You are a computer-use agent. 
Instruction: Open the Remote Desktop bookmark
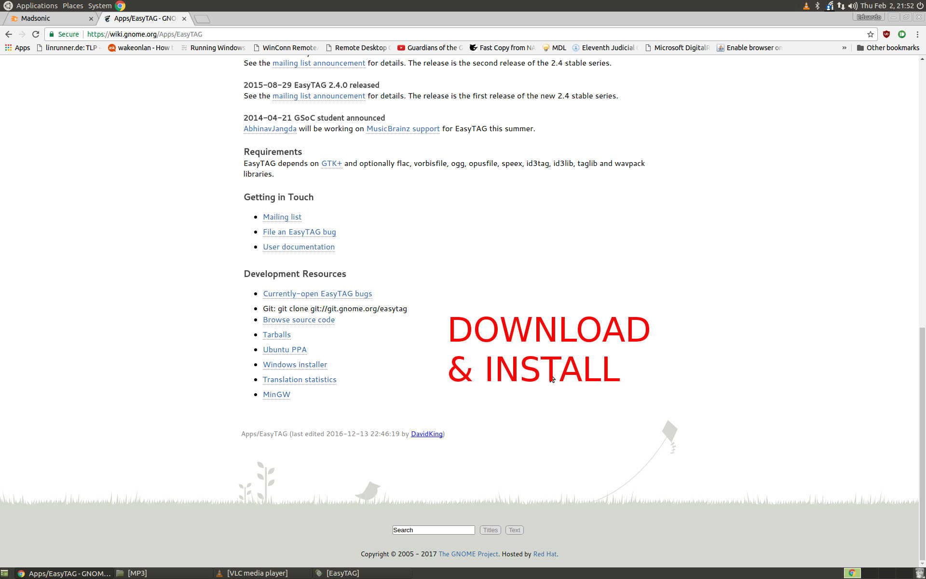(358, 48)
